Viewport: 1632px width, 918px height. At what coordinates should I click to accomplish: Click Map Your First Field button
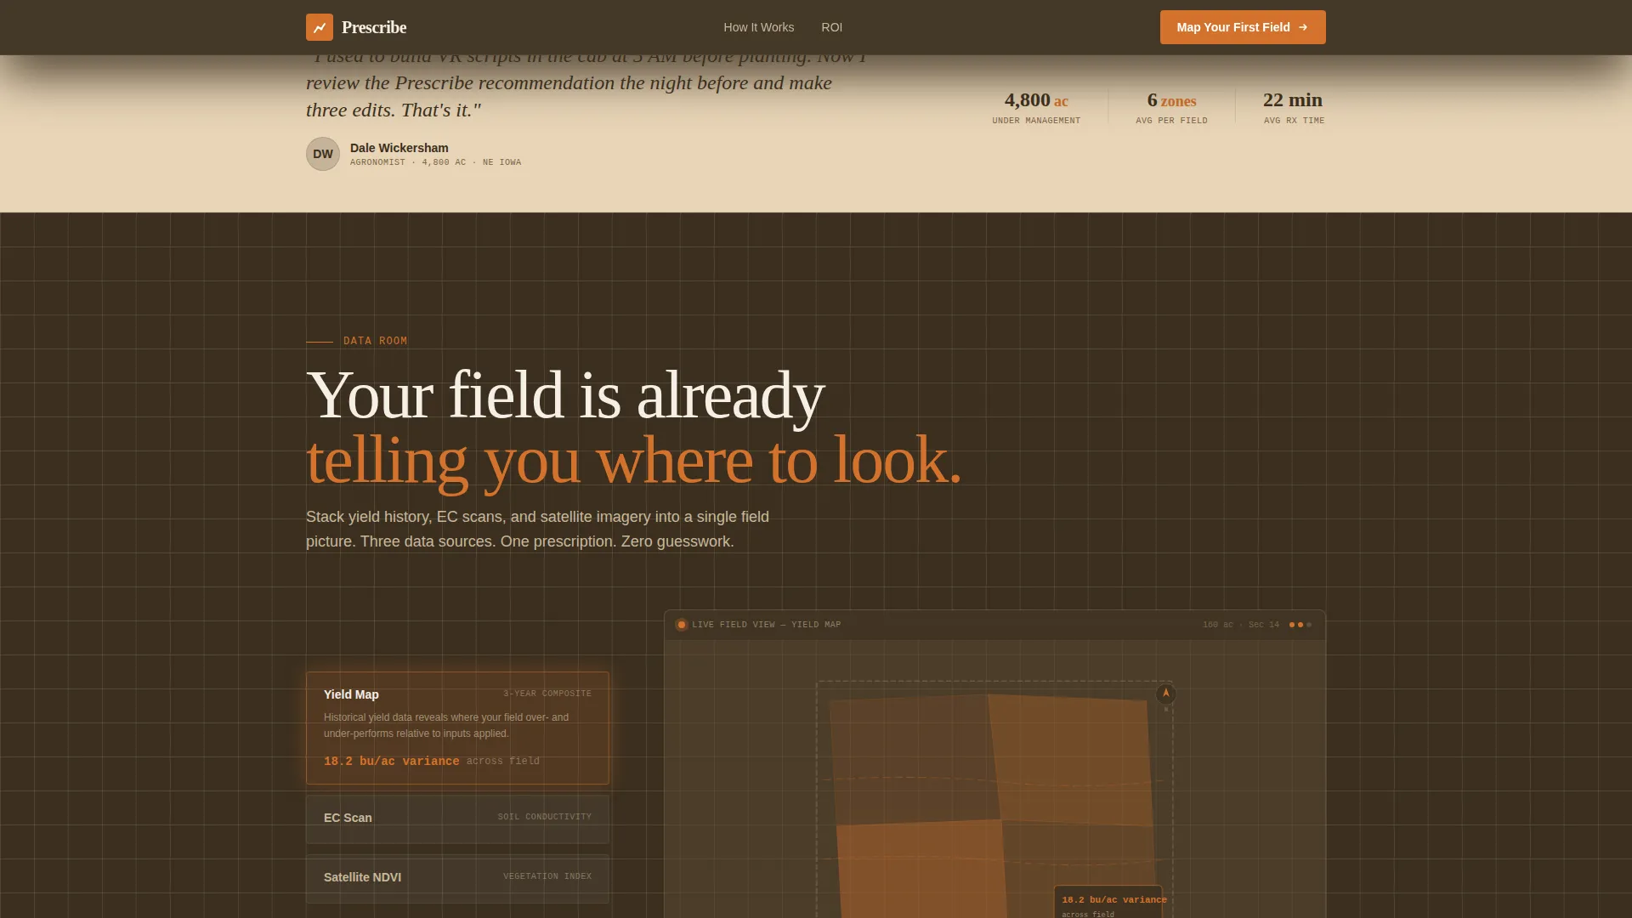[x=1243, y=27]
